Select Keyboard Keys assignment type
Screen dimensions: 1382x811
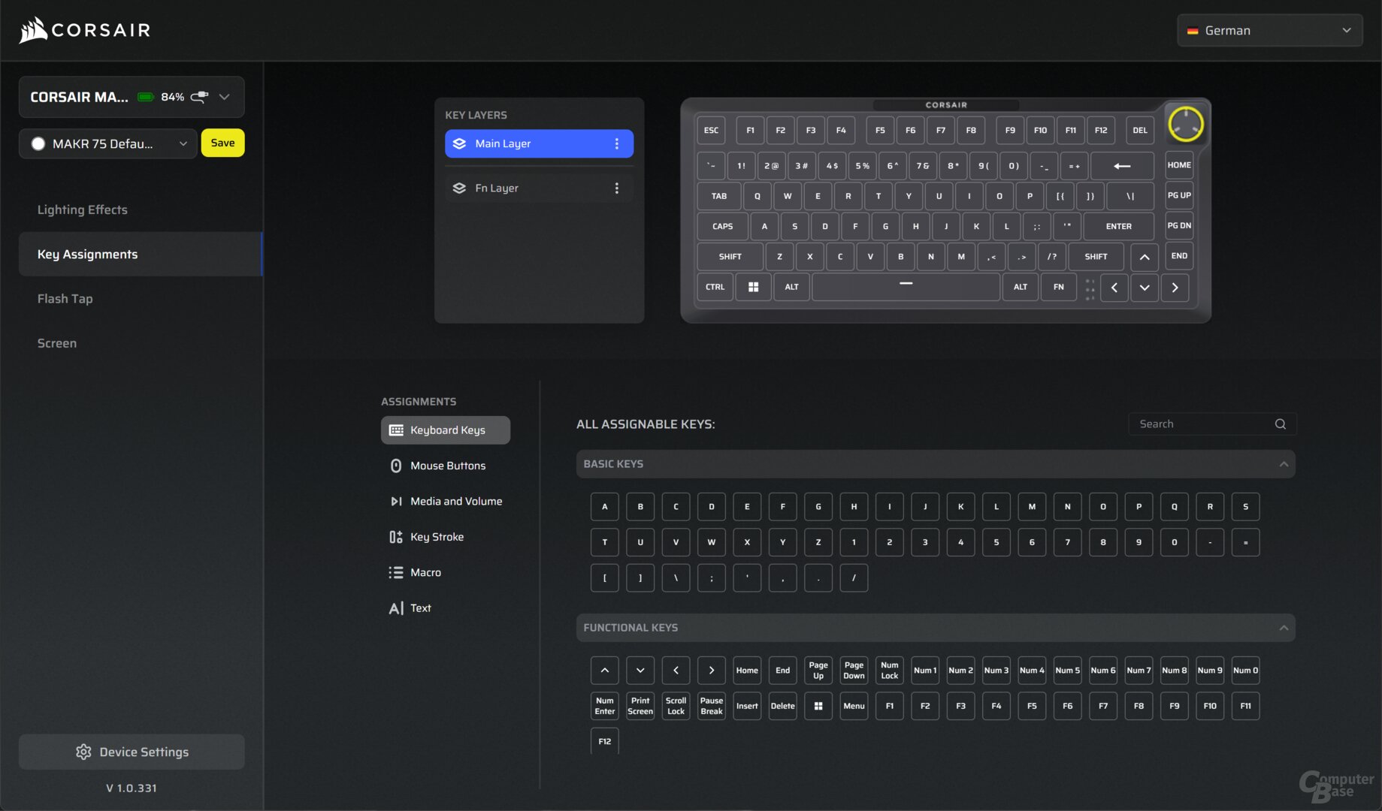coord(446,430)
